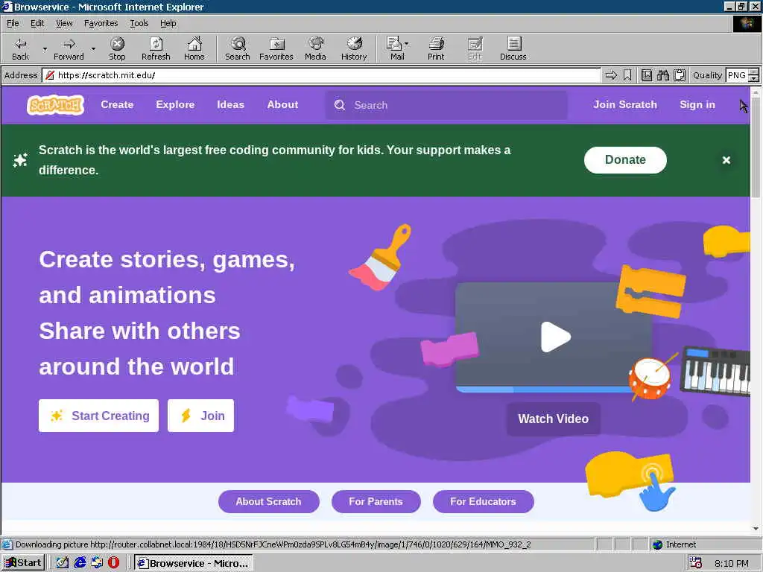
Task: Open the For Parents pill button
Action: point(376,501)
